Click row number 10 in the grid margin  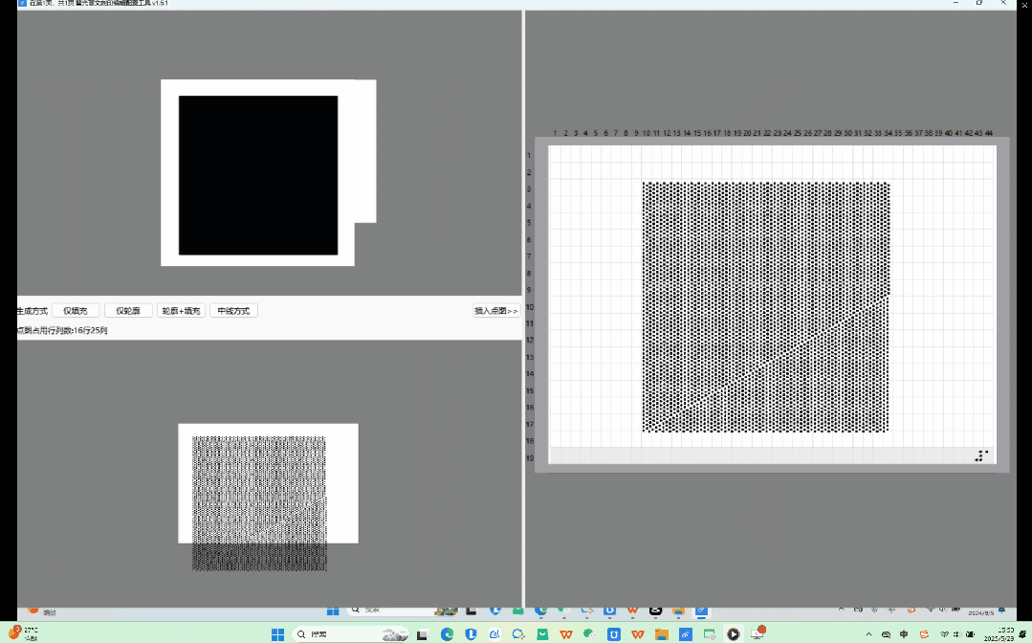530,307
